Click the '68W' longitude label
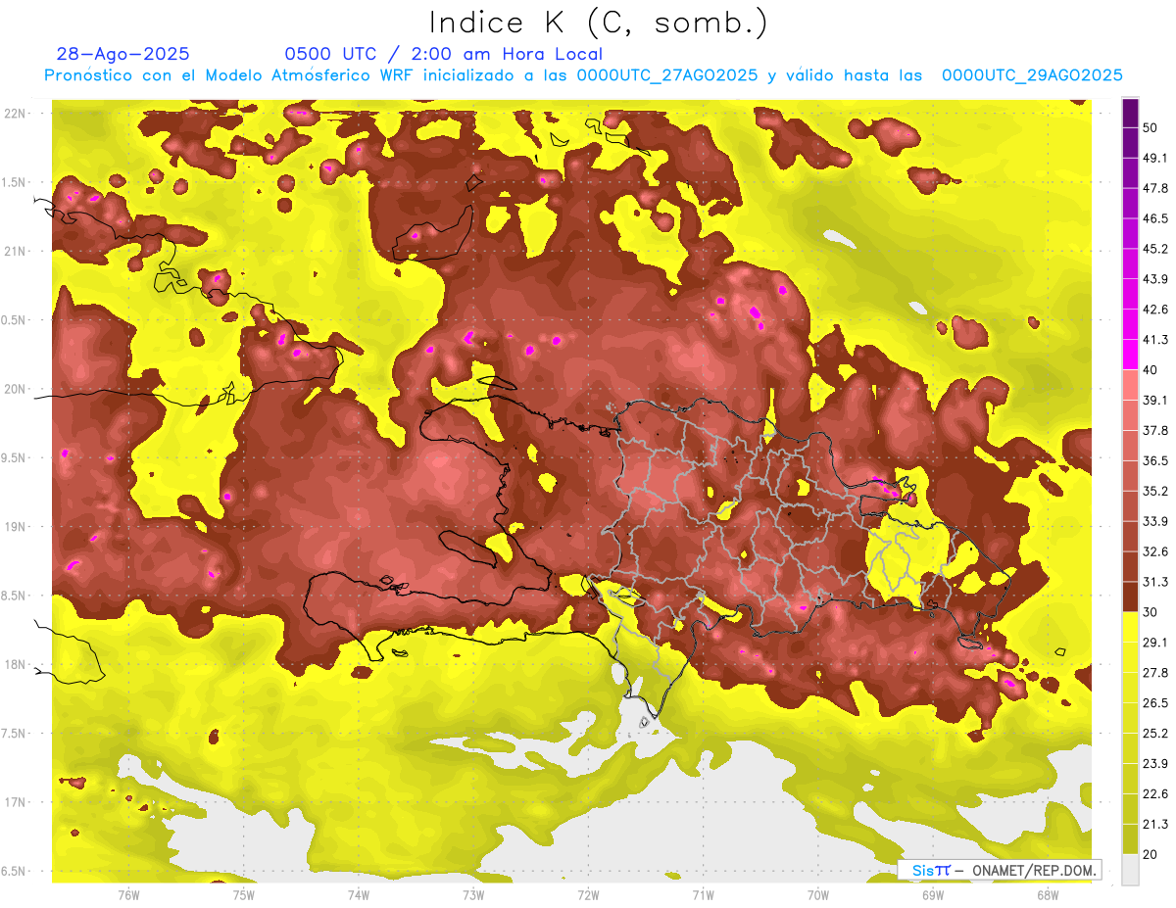1176x908 pixels. click(1047, 894)
